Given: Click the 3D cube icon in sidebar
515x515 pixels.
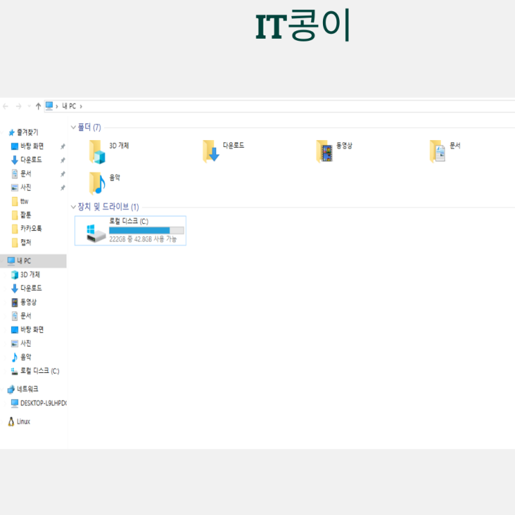Looking at the screenshot, I should pos(15,274).
